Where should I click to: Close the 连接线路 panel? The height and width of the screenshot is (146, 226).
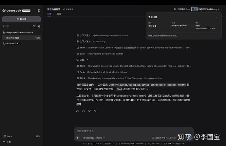pyautogui.click(x=217, y=18)
